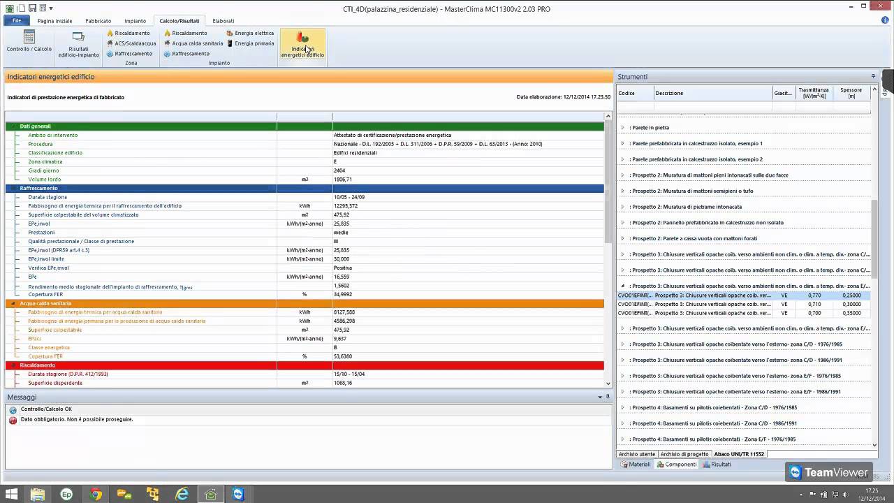The height and width of the screenshot is (503, 894).
Task: Switch to Componenti bottom tab
Action: point(677,464)
